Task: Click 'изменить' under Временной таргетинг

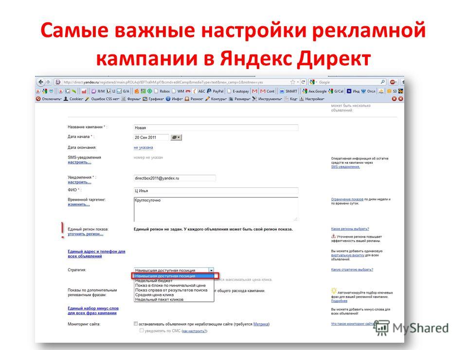Action: pos(79,205)
